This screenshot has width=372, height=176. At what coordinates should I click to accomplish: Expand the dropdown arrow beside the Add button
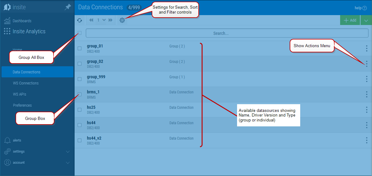point(366,20)
